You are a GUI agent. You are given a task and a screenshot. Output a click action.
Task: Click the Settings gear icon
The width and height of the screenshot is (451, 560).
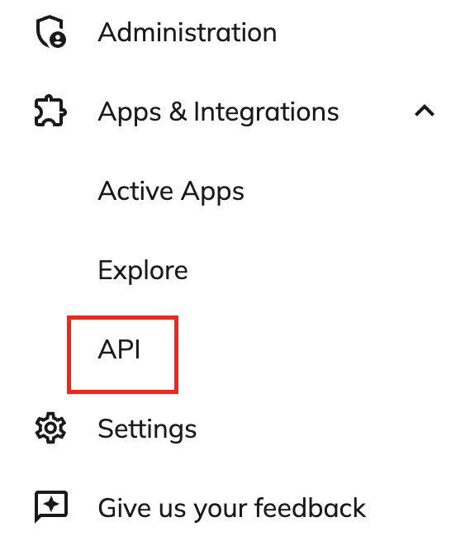pos(50,428)
